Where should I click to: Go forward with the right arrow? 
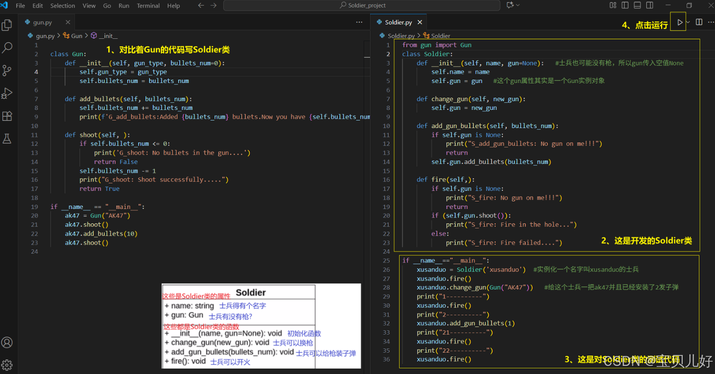click(214, 6)
